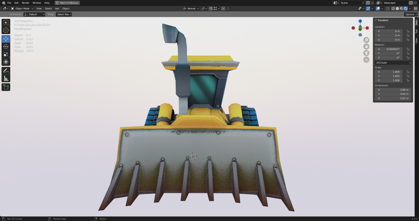Open the Help menu
The image size is (419, 221).
pos(47,3)
